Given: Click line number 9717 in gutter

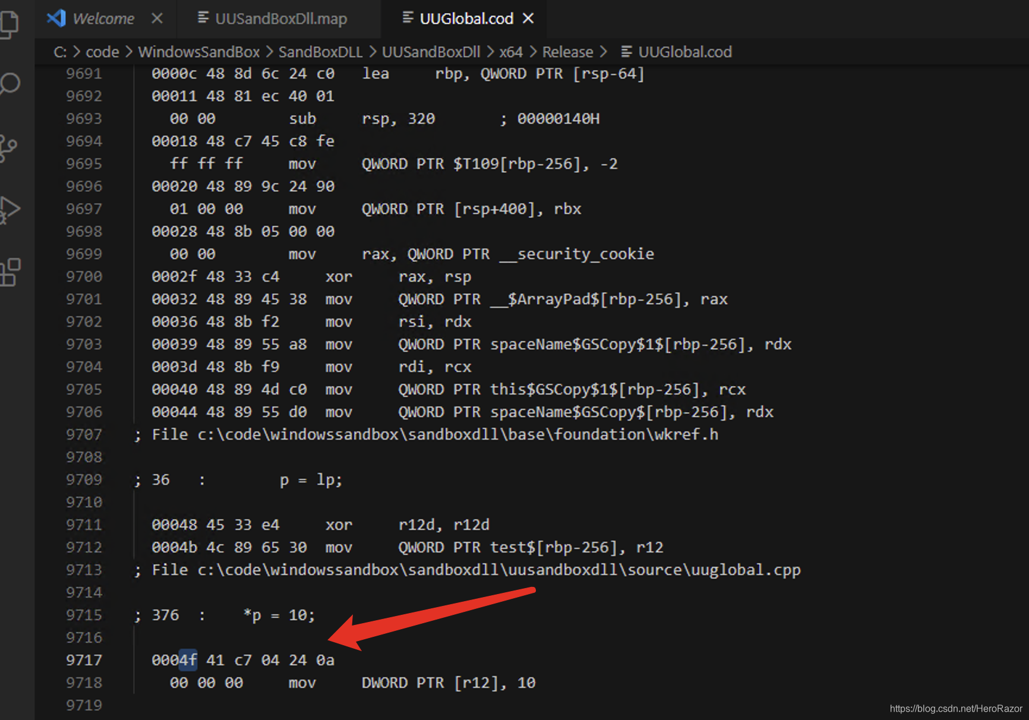Looking at the screenshot, I should pyautogui.click(x=84, y=661).
